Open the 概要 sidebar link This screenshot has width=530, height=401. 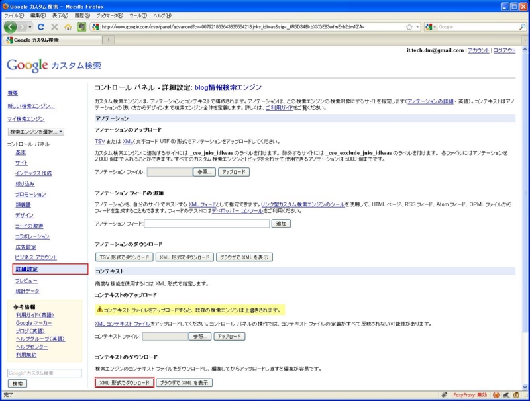pos(13,93)
